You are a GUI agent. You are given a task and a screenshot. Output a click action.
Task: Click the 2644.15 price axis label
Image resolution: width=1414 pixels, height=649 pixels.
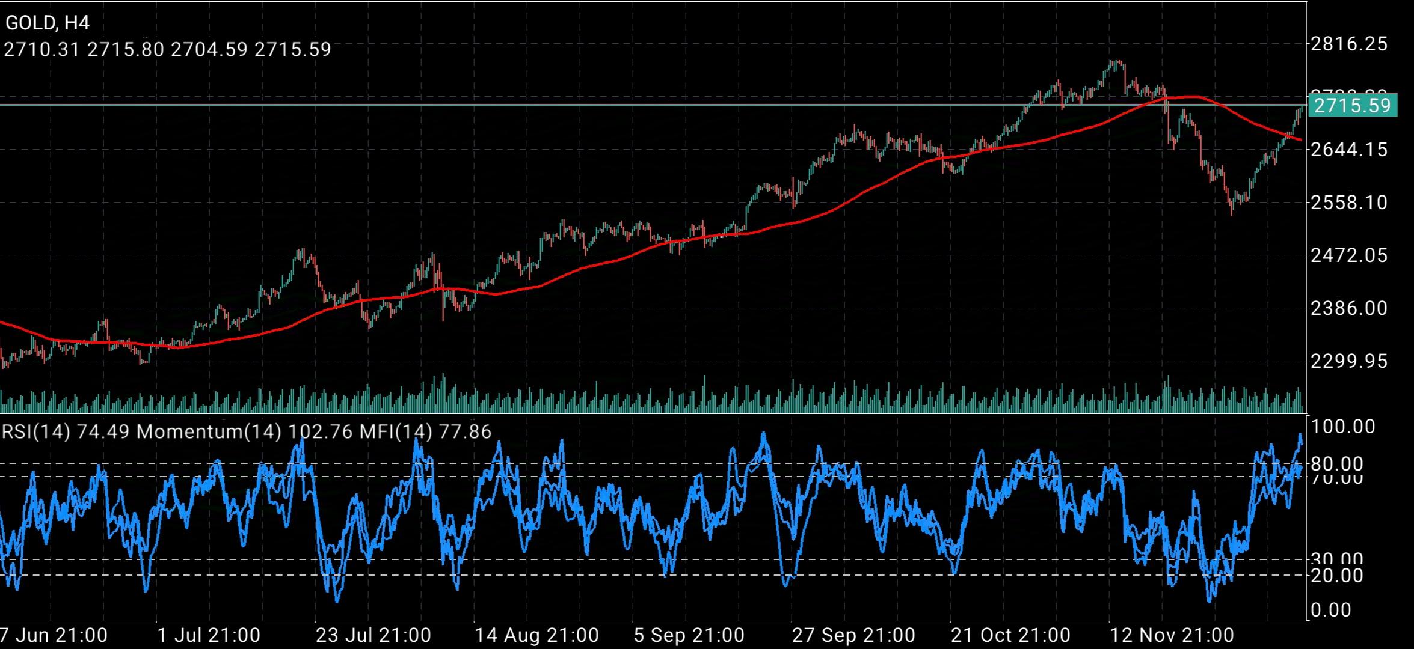pos(1348,149)
